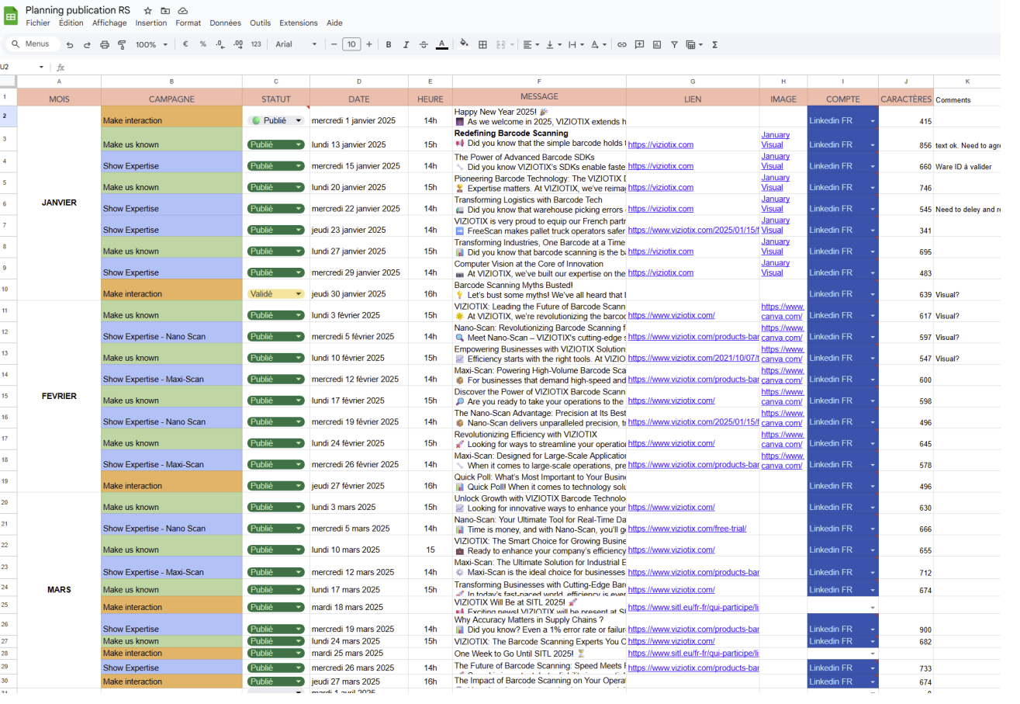
Task: Format selection as euro currency
Action: 185,44
